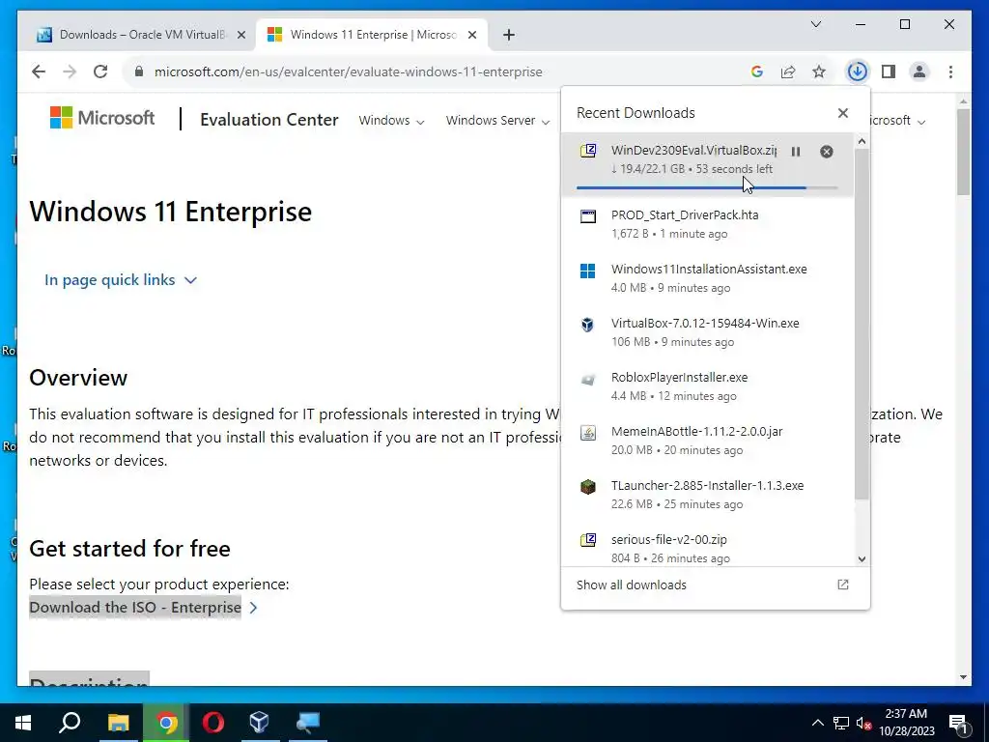Open tab search chevron in title bar
The width and height of the screenshot is (989, 742).
click(815, 24)
